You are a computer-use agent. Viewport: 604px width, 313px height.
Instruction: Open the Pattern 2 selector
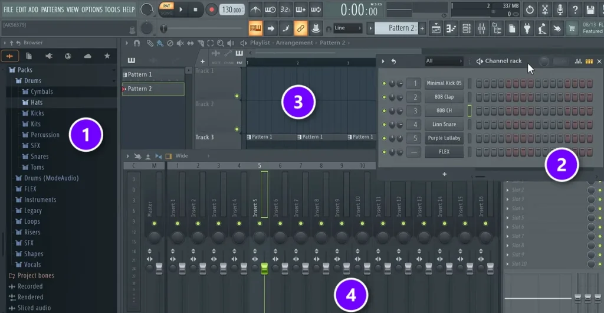[x=396, y=28]
